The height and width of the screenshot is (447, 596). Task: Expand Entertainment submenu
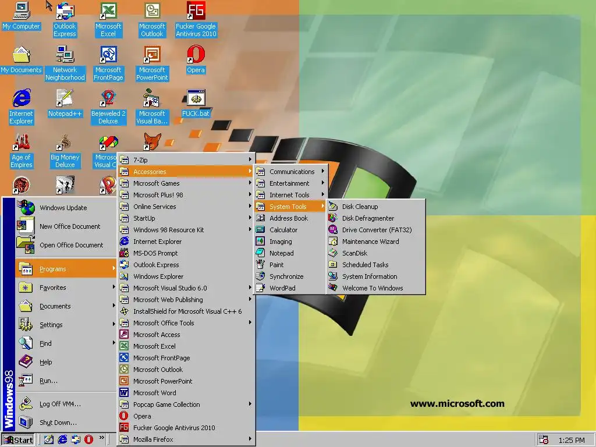pyautogui.click(x=290, y=183)
